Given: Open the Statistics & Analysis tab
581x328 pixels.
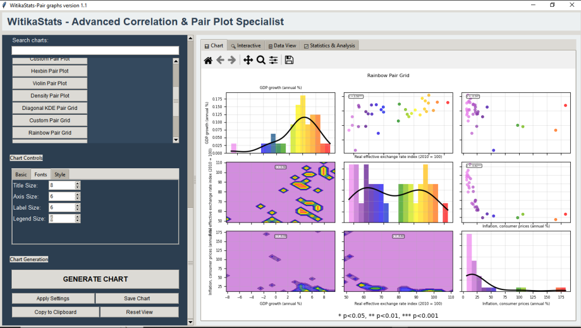Looking at the screenshot, I should [x=330, y=45].
